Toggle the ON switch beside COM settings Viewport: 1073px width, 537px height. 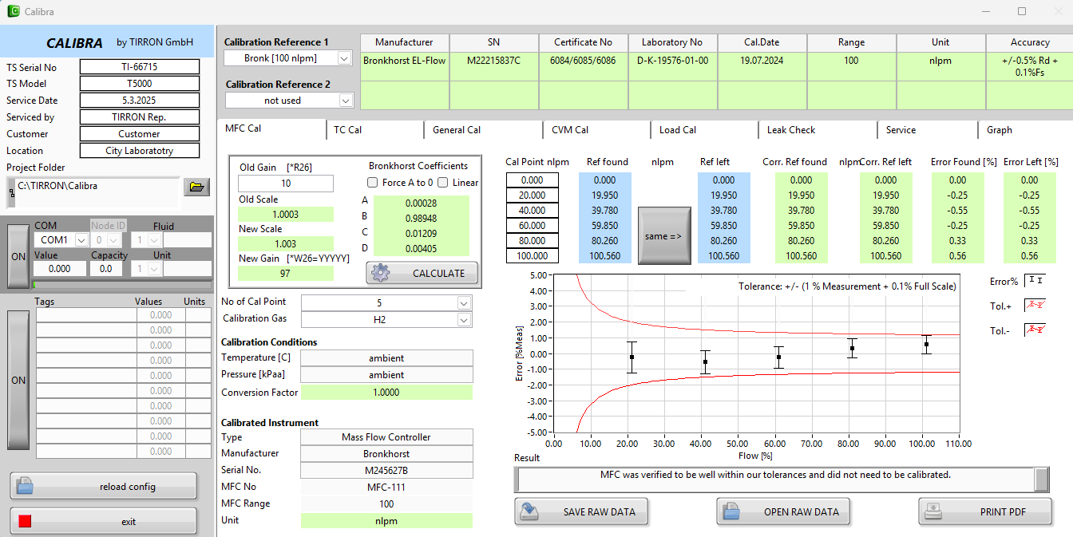coord(18,257)
